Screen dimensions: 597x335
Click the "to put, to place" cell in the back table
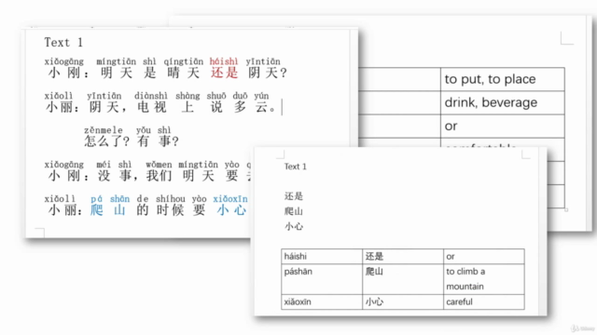click(502, 79)
